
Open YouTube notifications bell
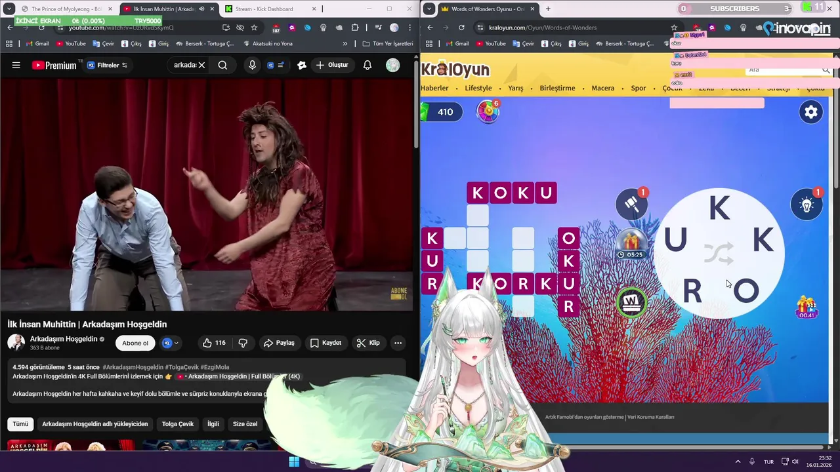click(x=367, y=65)
